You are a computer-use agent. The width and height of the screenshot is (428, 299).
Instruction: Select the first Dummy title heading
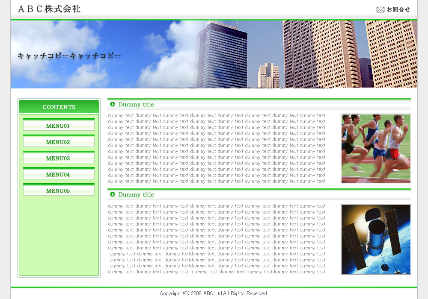[136, 104]
